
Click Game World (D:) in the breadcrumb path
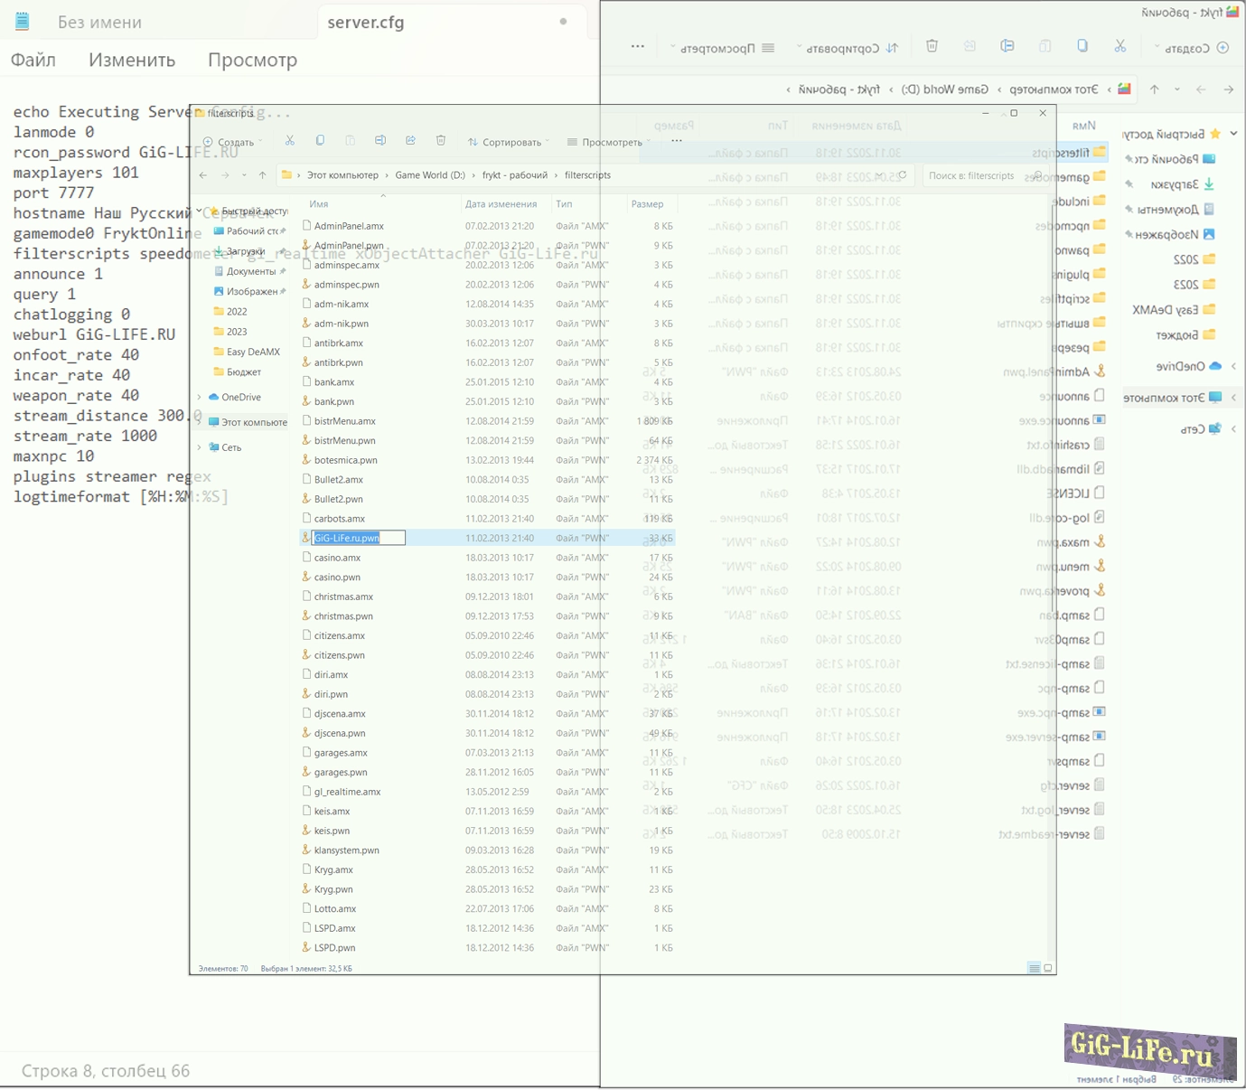coord(430,175)
